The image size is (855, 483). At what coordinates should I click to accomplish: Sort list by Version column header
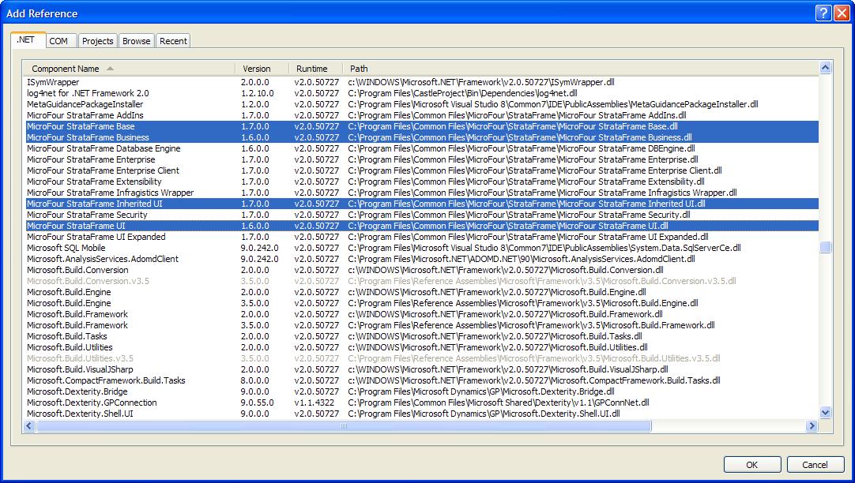pos(257,69)
